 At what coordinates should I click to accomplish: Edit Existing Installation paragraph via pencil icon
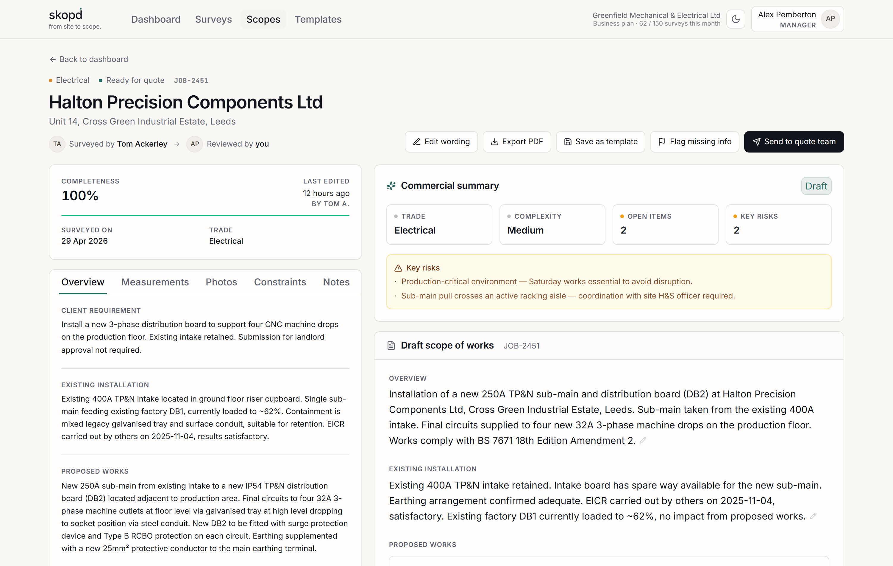pyautogui.click(x=813, y=516)
